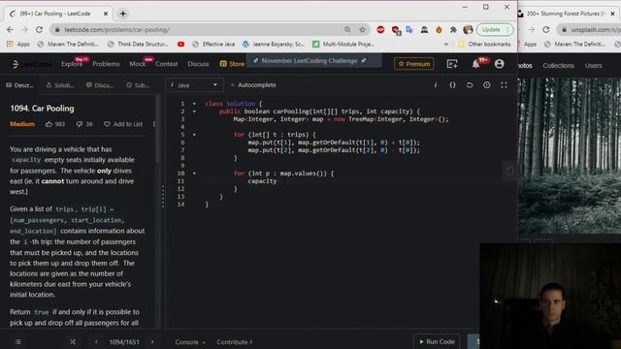Open the browser extensions puzzle icon

pos(453,30)
